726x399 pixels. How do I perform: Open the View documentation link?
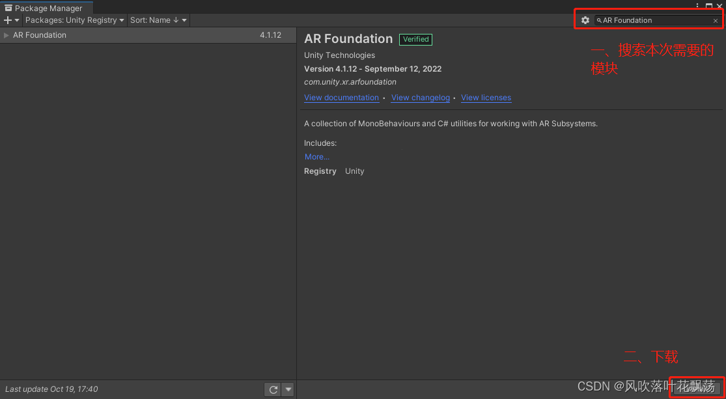341,98
